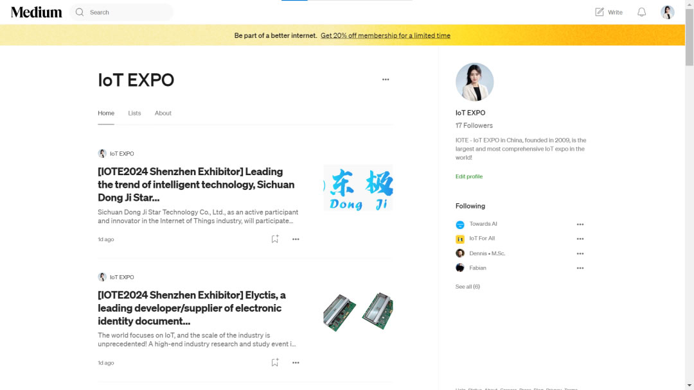Open the Elyctis article title
The width and height of the screenshot is (694, 390).
point(191,308)
